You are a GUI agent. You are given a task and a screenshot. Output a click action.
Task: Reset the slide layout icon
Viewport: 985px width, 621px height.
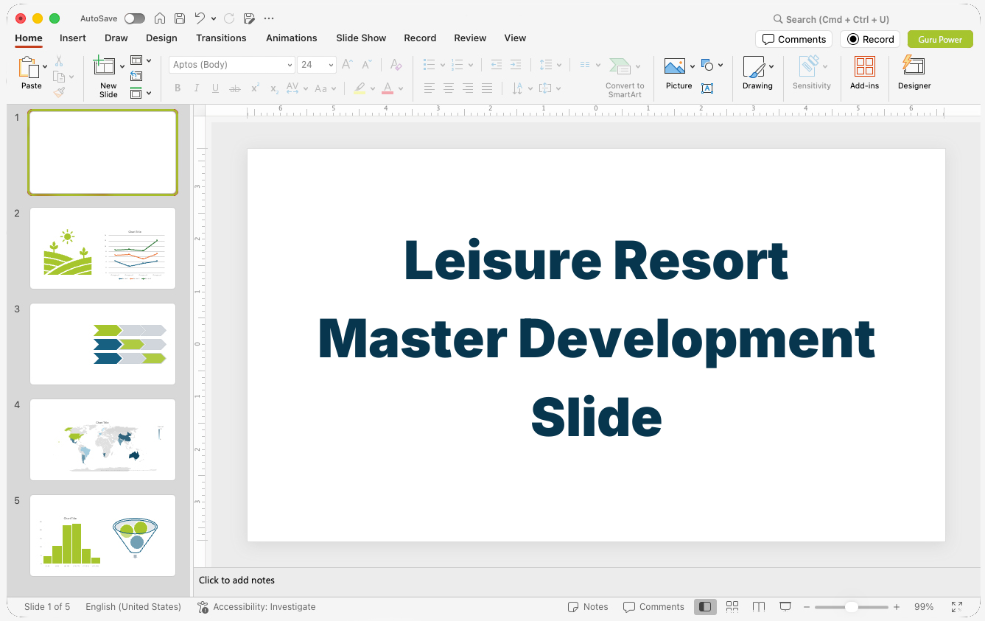pyautogui.click(x=136, y=76)
